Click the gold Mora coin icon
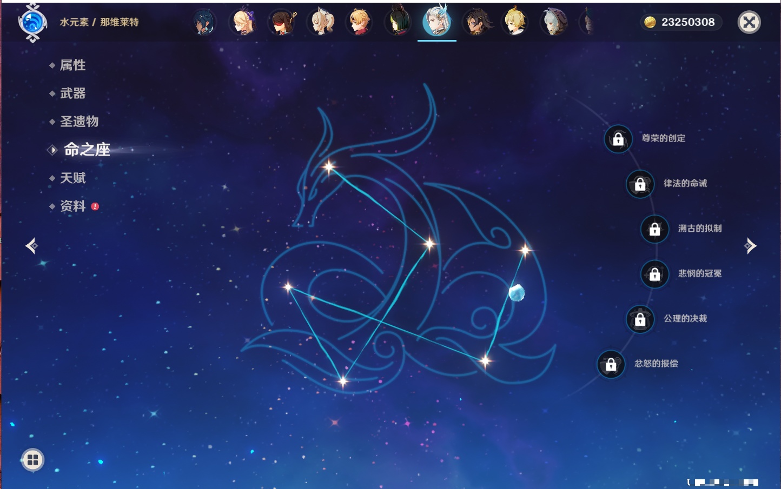Image resolution: width=781 pixels, height=489 pixels. pyautogui.click(x=650, y=22)
